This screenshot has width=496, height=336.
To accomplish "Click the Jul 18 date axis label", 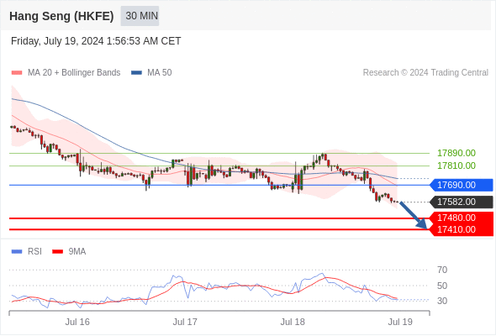I will pos(293,322).
